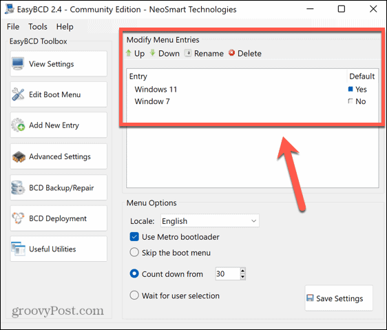
Task: Click the green Down arrow icon
Action: [x=153, y=53]
